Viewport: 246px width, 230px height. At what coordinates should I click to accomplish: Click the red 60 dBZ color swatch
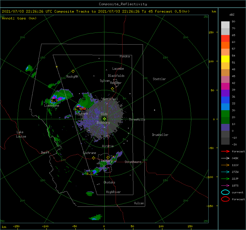click(x=225, y=39)
